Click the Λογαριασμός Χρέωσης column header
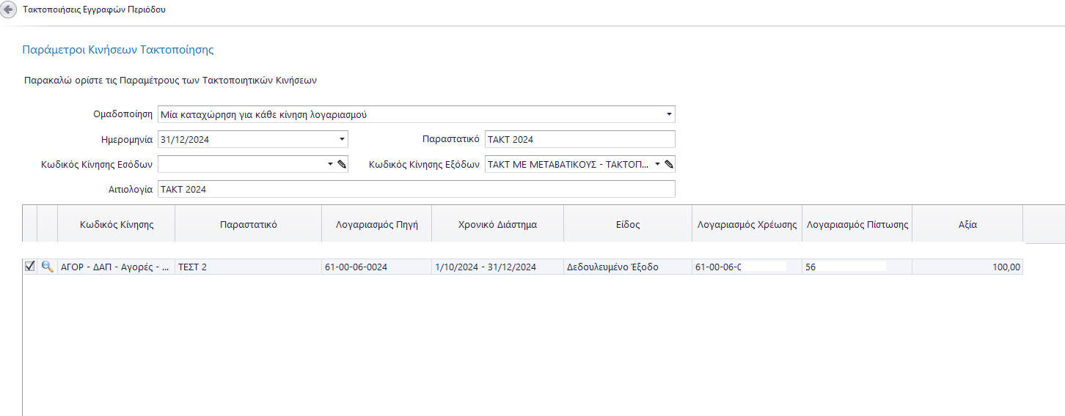 [747, 225]
